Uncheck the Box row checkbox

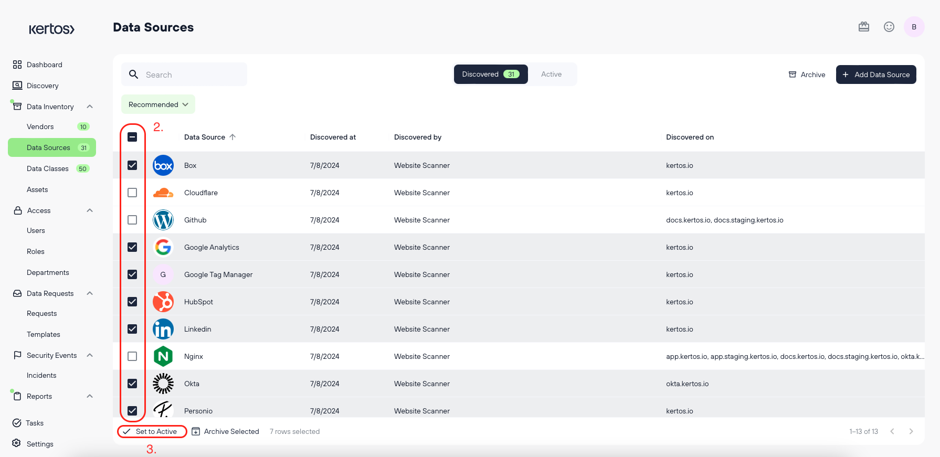(x=132, y=165)
